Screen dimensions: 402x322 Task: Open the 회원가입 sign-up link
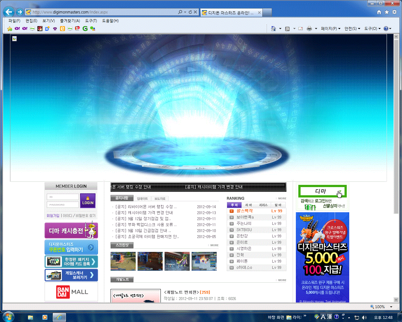tap(53, 216)
